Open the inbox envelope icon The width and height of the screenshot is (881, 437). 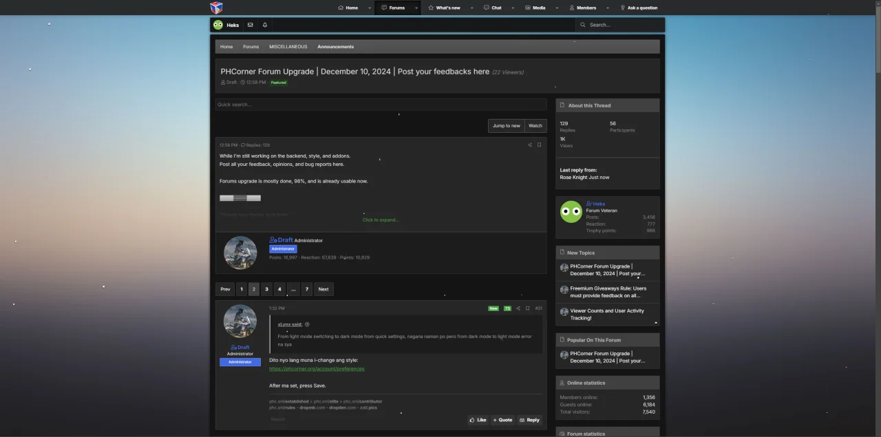click(250, 25)
